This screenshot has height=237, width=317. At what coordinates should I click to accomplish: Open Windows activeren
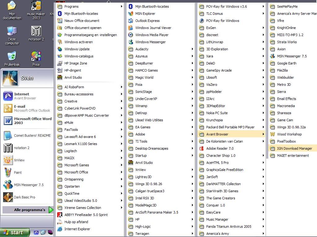pyautogui.click(x=90, y=42)
